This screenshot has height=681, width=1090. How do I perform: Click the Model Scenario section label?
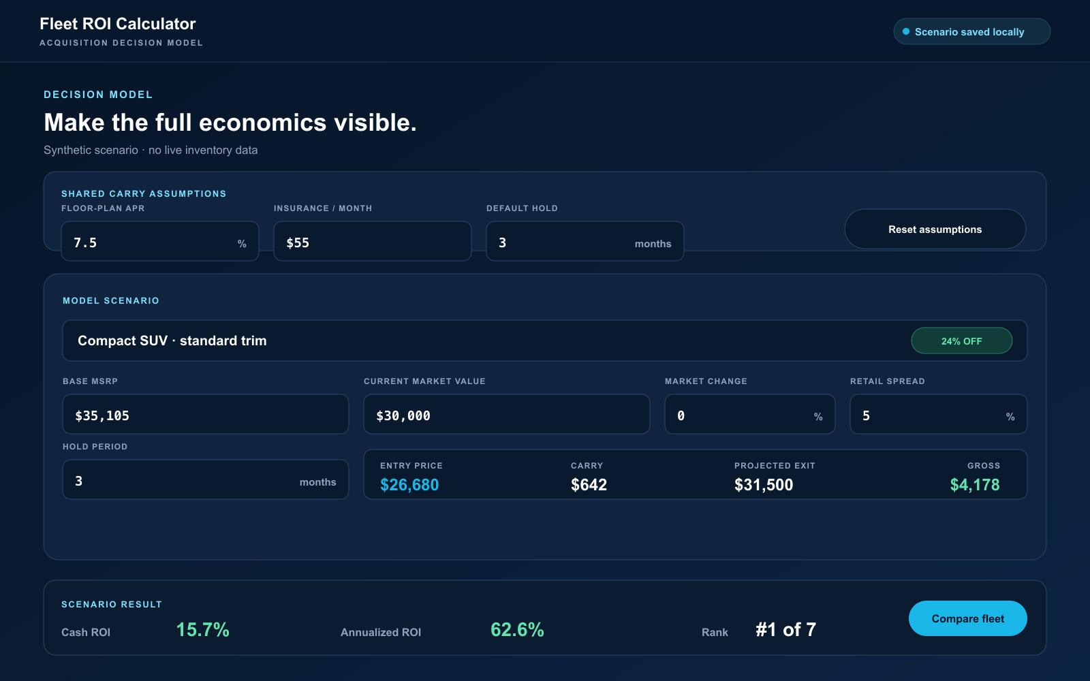tap(111, 300)
